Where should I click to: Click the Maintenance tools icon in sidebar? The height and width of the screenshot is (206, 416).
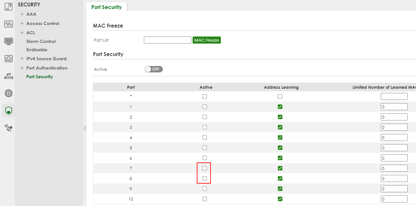pyautogui.click(x=8, y=128)
